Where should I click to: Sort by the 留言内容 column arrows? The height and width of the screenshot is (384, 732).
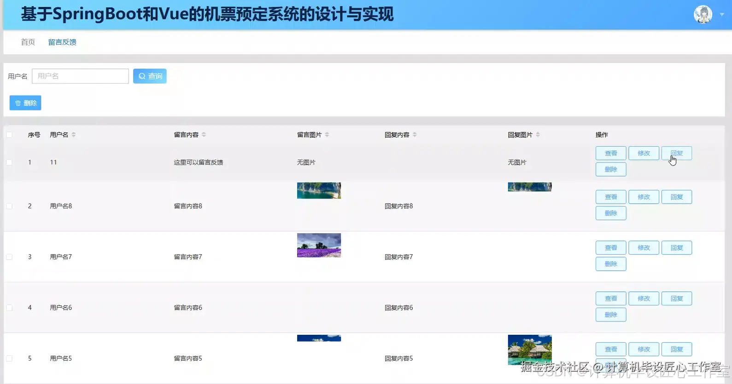(x=204, y=135)
